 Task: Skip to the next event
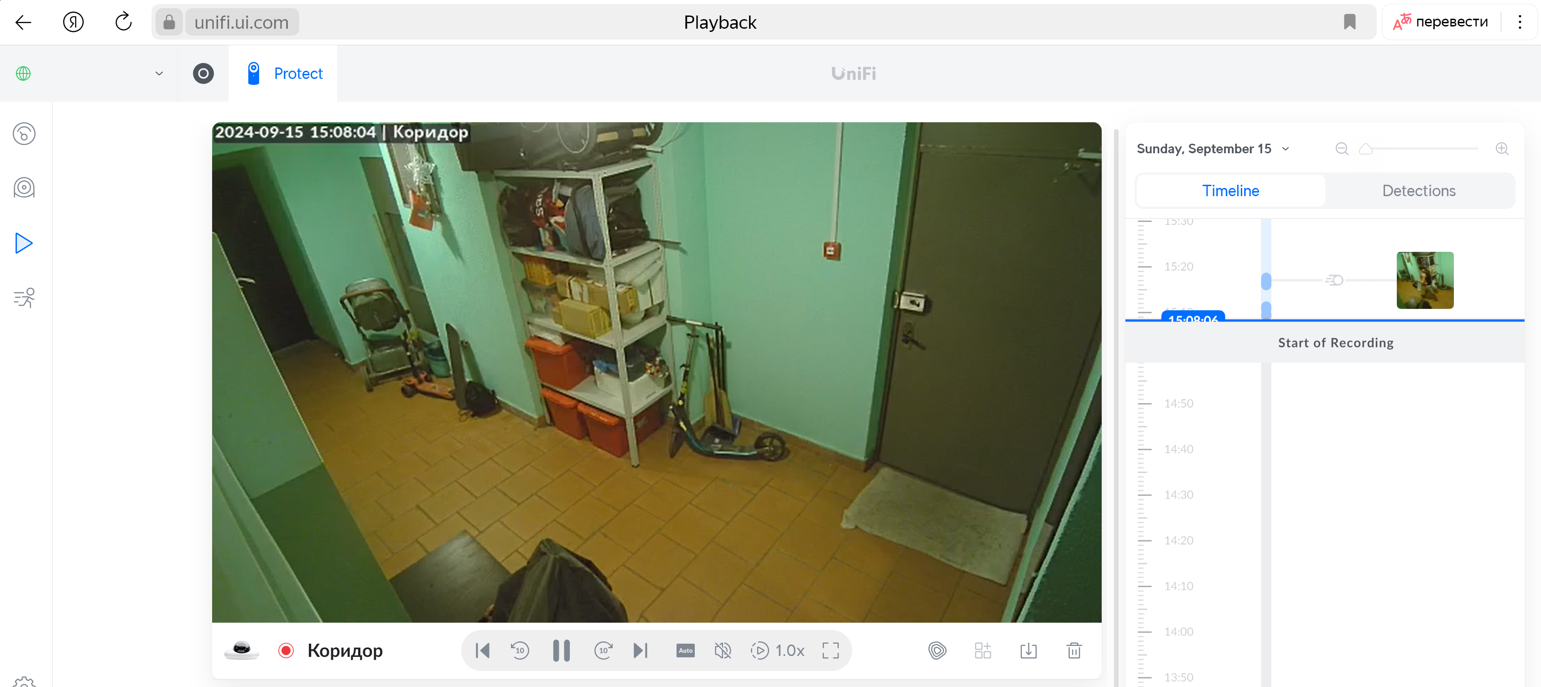tap(640, 651)
